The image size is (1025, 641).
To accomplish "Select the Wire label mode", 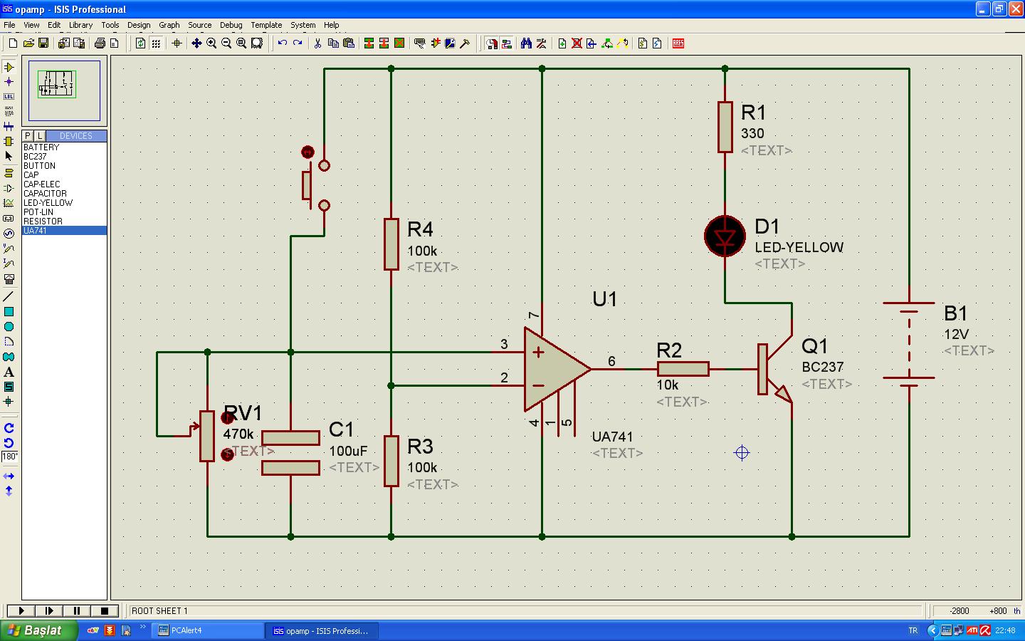I will click(9, 97).
